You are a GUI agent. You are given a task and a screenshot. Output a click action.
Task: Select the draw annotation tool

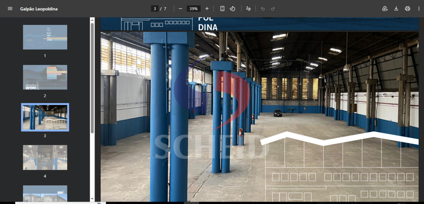(248, 9)
